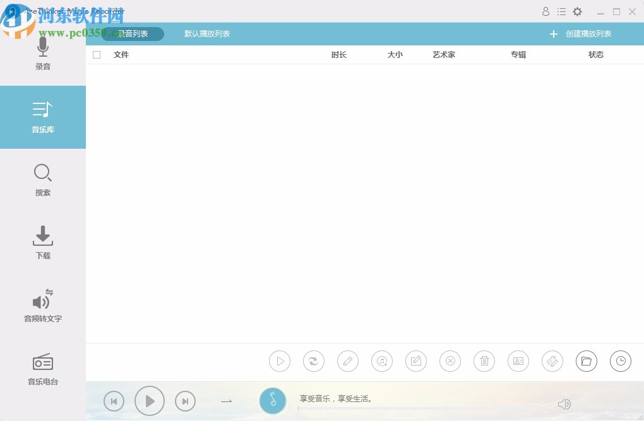
Task: Toggle the select-all checkbox in file list
Action: (97, 55)
